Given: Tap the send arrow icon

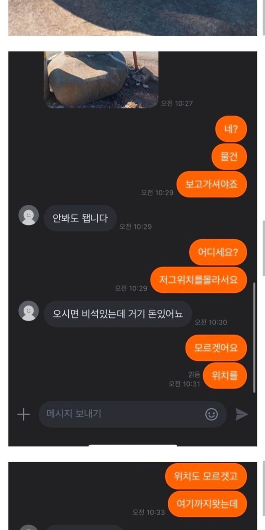Looking at the screenshot, I should coord(242,414).
